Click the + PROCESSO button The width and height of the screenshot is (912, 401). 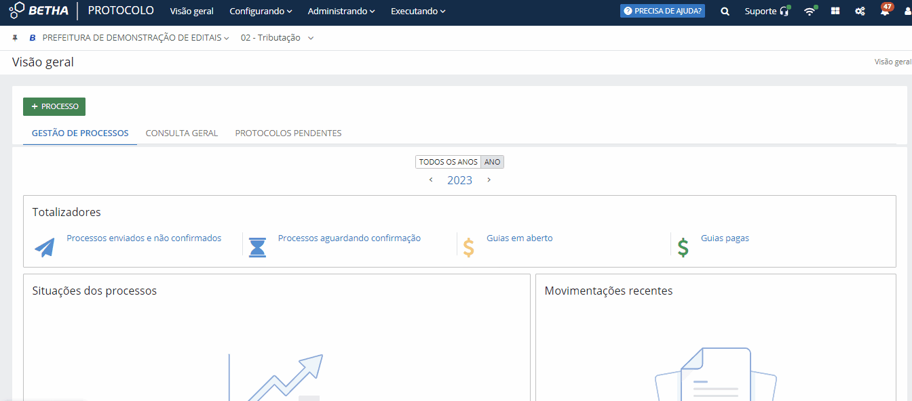point(54,106)
